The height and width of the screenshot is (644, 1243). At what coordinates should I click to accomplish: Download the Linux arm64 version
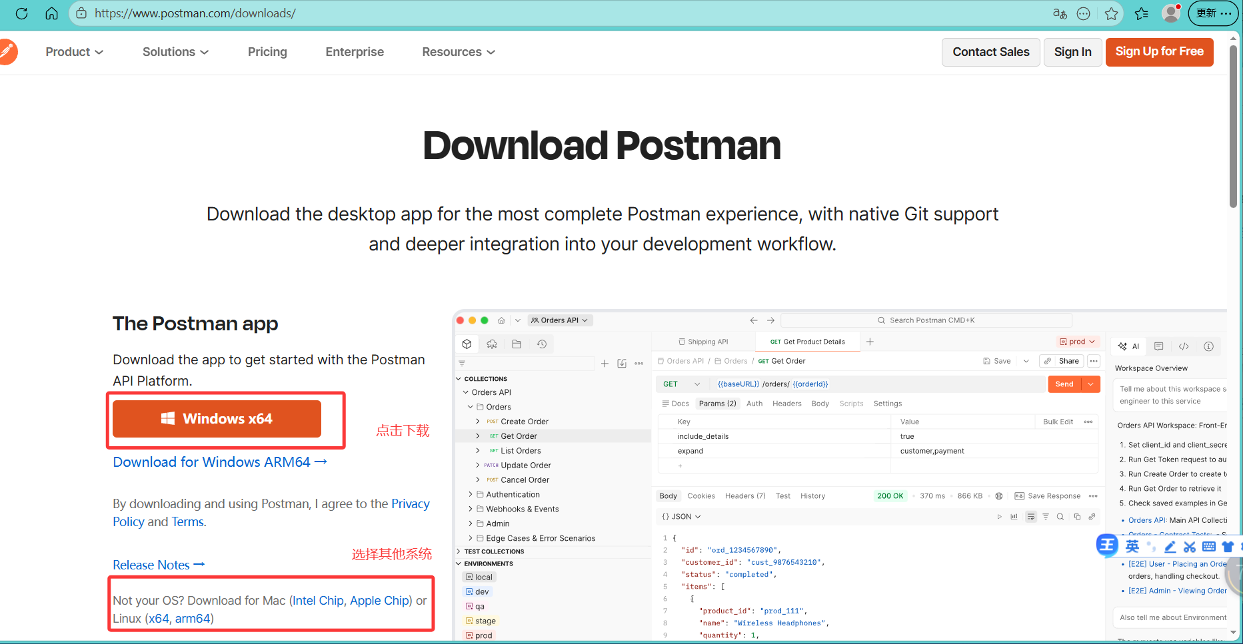tap(193, 619)
